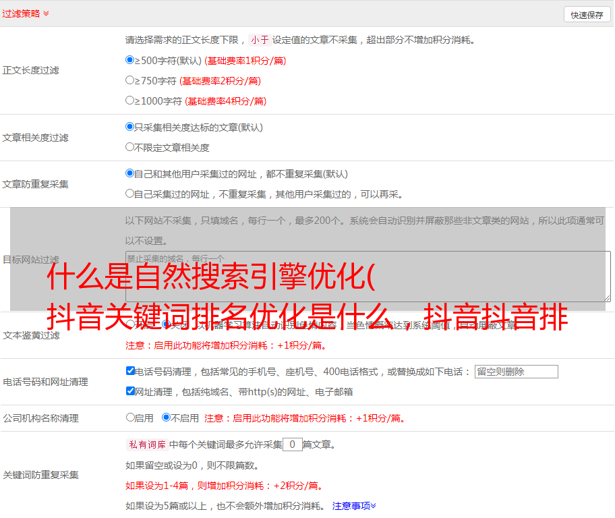The image size is (615, 518).
Task: Select 自己和其他用户采集过的网址 no-repeat option
Action: tap(129, 173)
